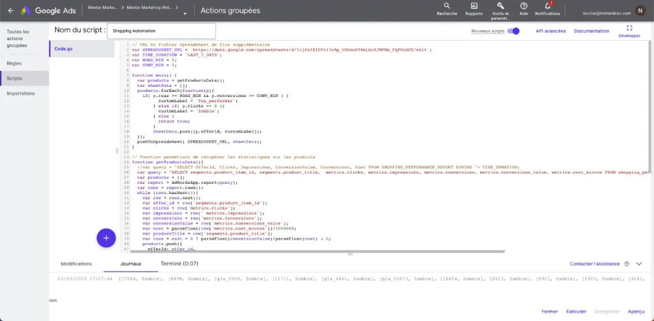
Task: Open the Documentation link
Action: (x=591, y=31)
